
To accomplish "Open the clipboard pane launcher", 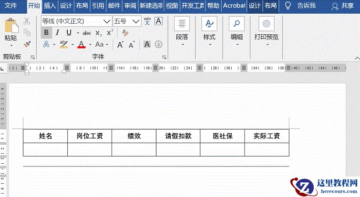I will coord(33,57).
